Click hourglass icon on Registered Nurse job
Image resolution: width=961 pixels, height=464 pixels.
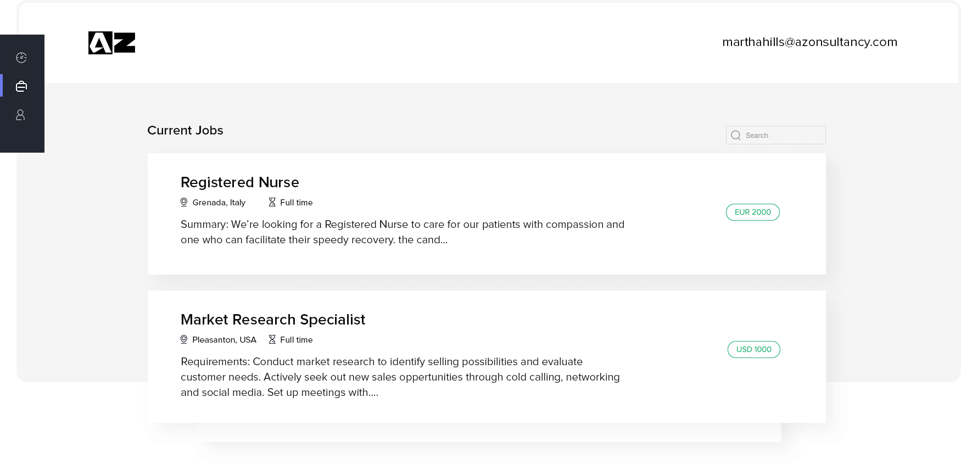[272, 202]
